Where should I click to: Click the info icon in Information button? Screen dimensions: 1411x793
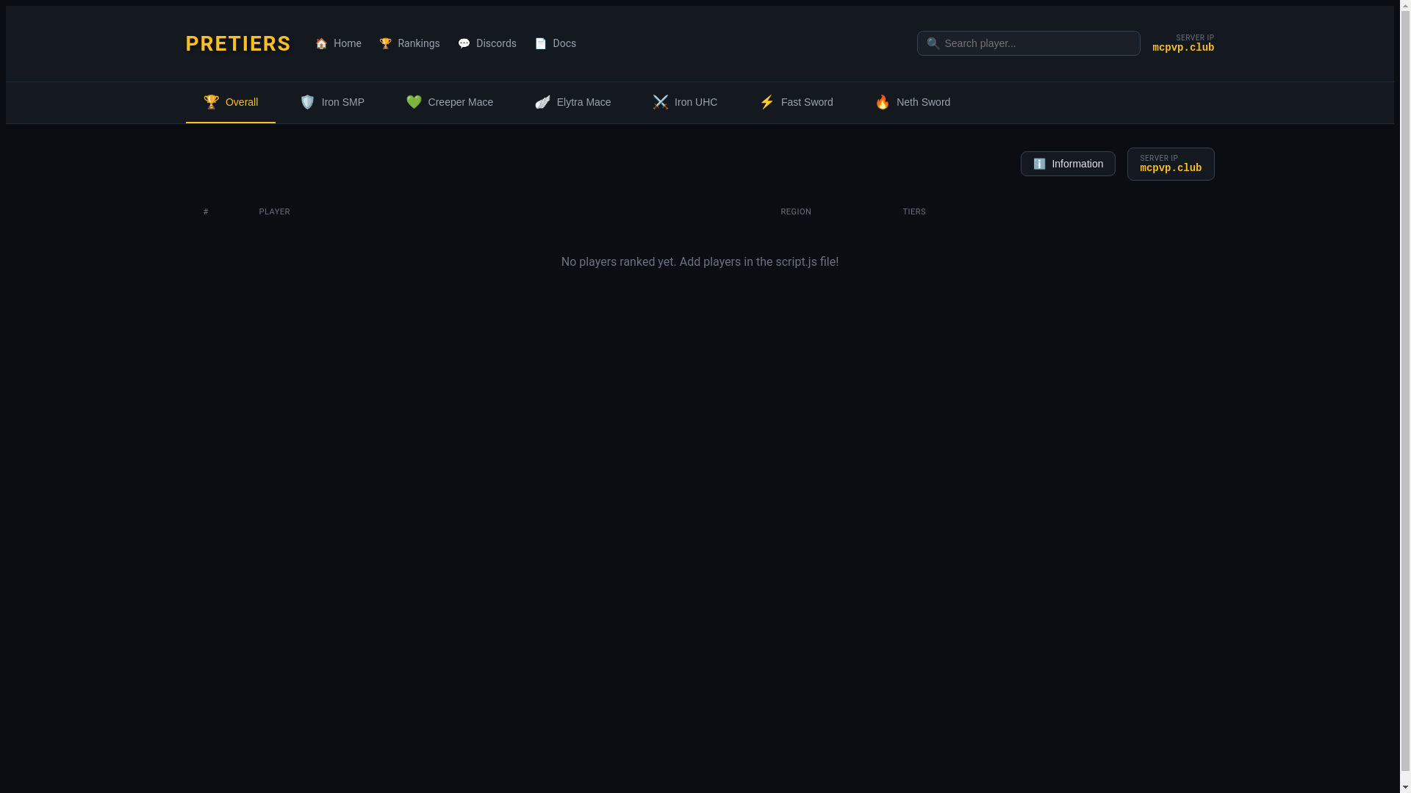point(1039,164)
